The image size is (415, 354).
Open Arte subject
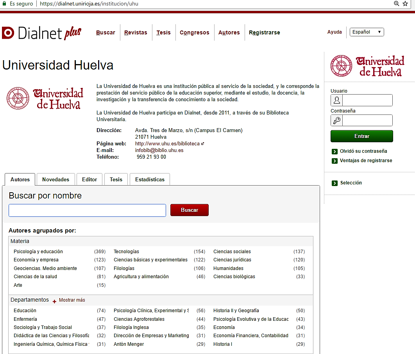click(x=18, y=285)
